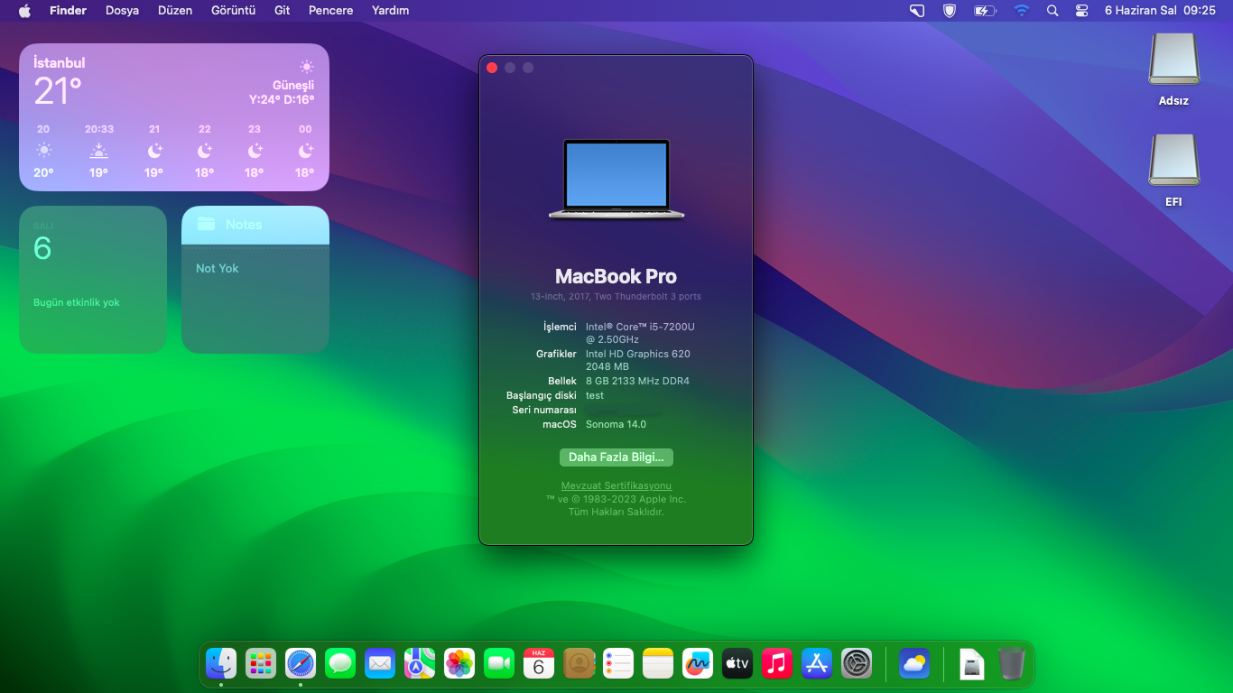Open the Dosya menu
This screenshot has height=693, width=1233.
click(122, 11)
